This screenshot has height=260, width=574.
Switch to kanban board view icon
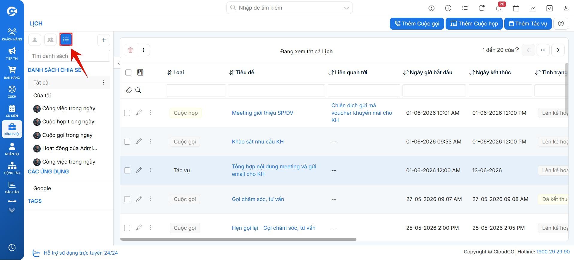(140, 72)
